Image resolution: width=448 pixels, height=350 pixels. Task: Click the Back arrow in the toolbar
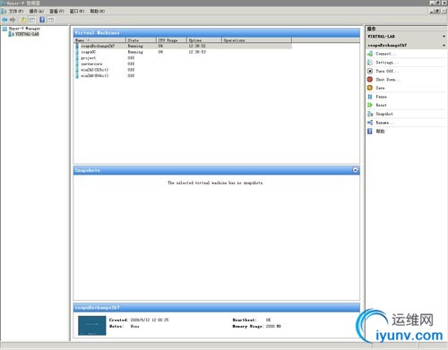(x=4, y=20)
